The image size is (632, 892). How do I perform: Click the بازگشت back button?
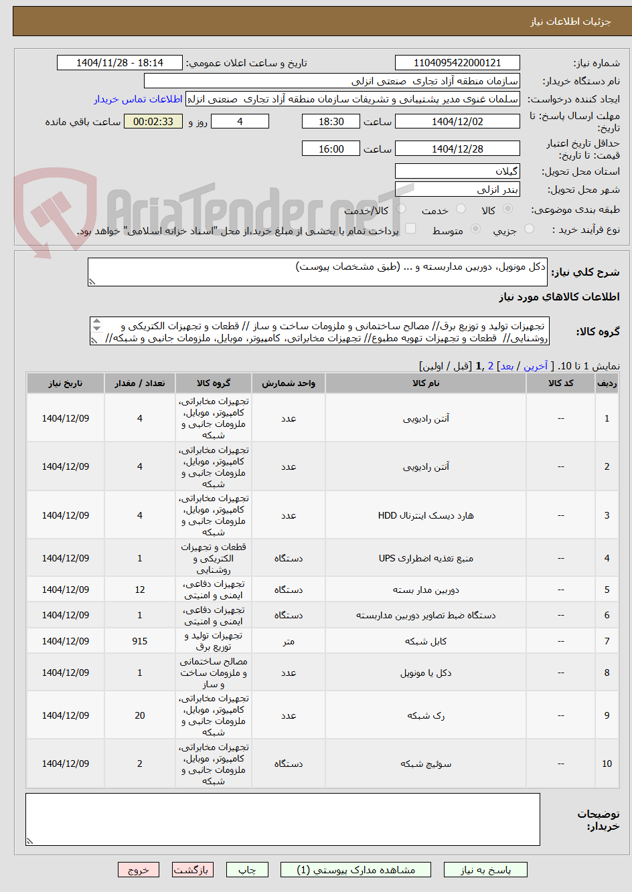192,870
